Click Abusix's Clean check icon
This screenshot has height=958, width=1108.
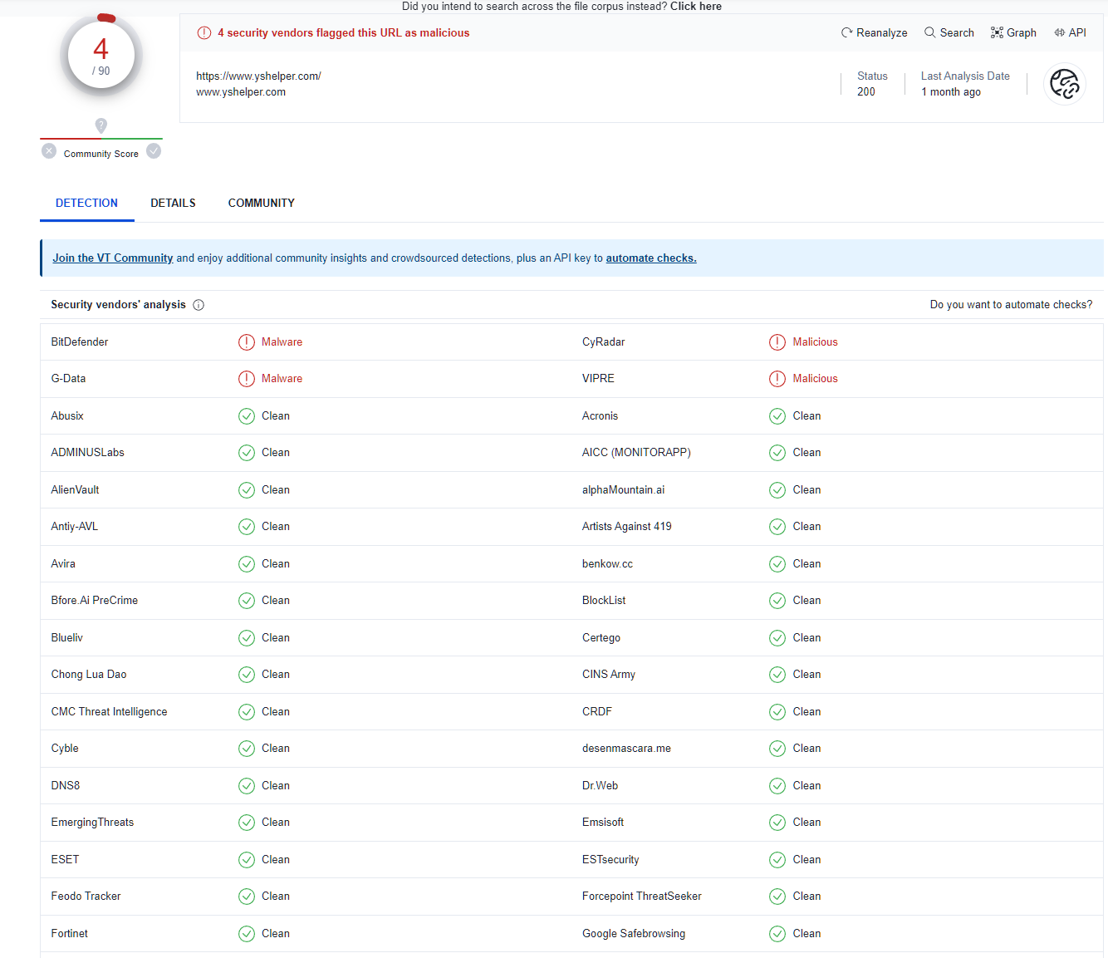pos(247,416)
